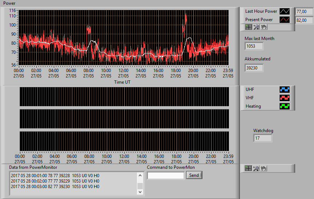Screen dimensions: 314x199
Task: Click the Max last Month value field
Action: pyautogui.click(x=254, y=46)
